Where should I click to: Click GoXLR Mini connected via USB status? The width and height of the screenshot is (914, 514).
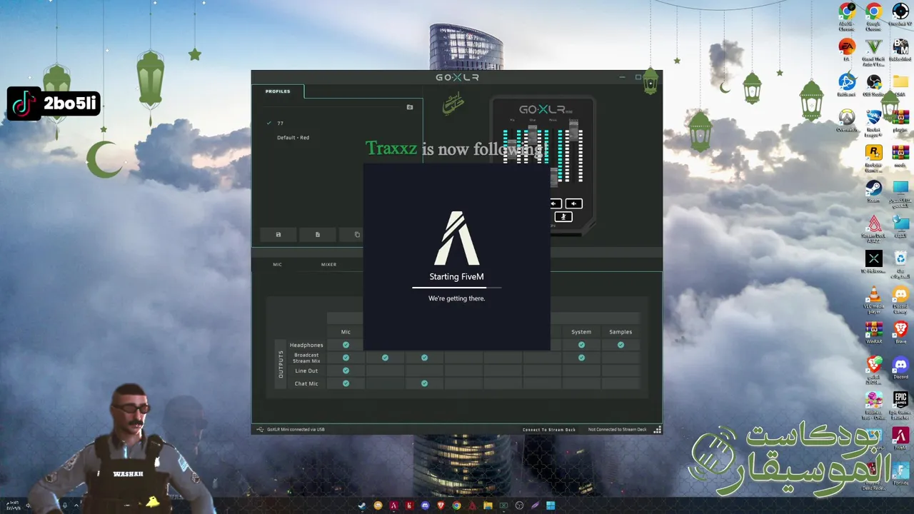coord(296,430)
